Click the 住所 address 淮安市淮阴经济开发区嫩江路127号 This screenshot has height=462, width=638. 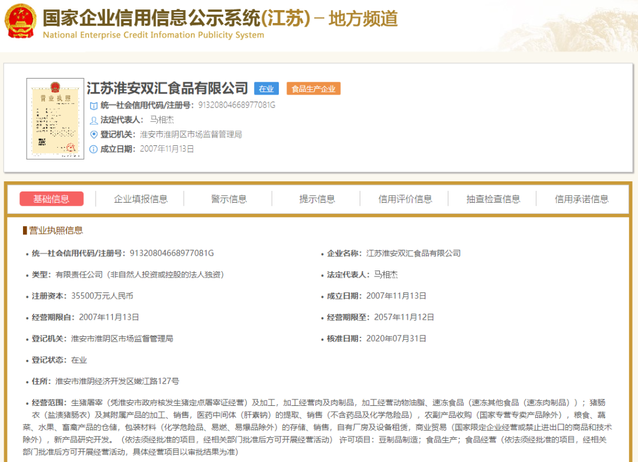[x=117, y=382]
